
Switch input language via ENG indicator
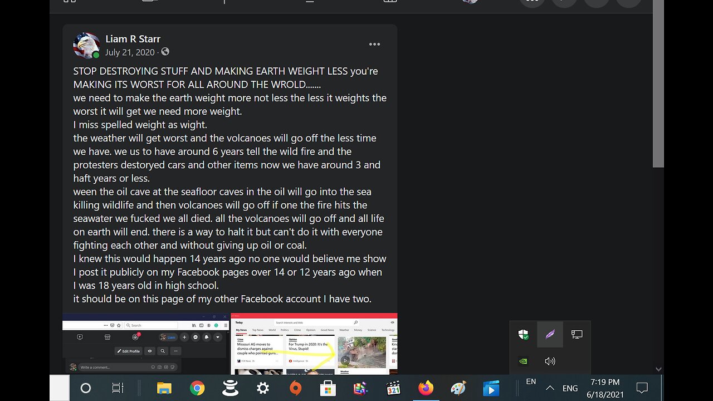(570, 388)
